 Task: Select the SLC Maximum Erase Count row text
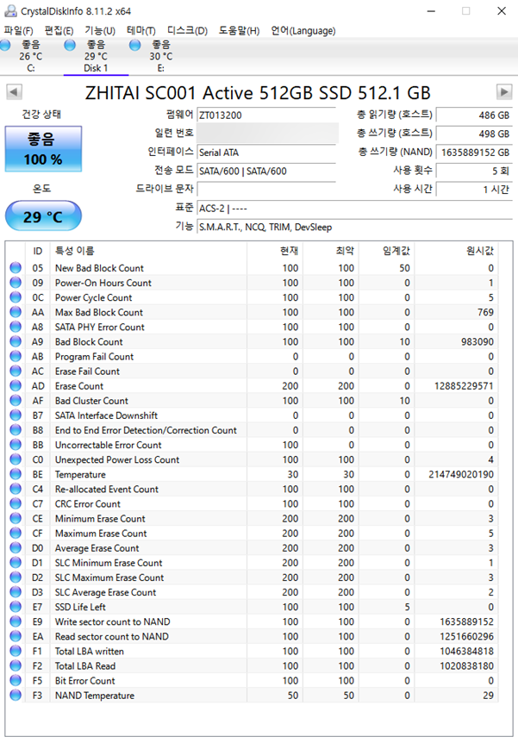coord(109,578)
